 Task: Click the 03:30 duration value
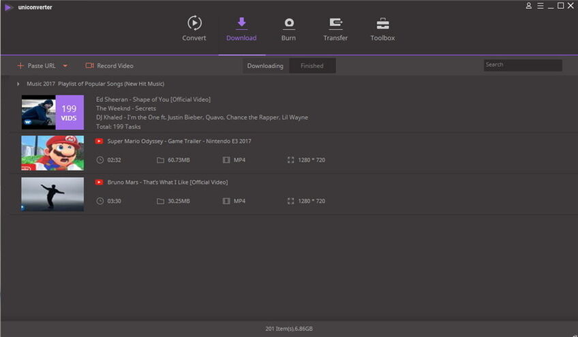(x=115, y=201)
